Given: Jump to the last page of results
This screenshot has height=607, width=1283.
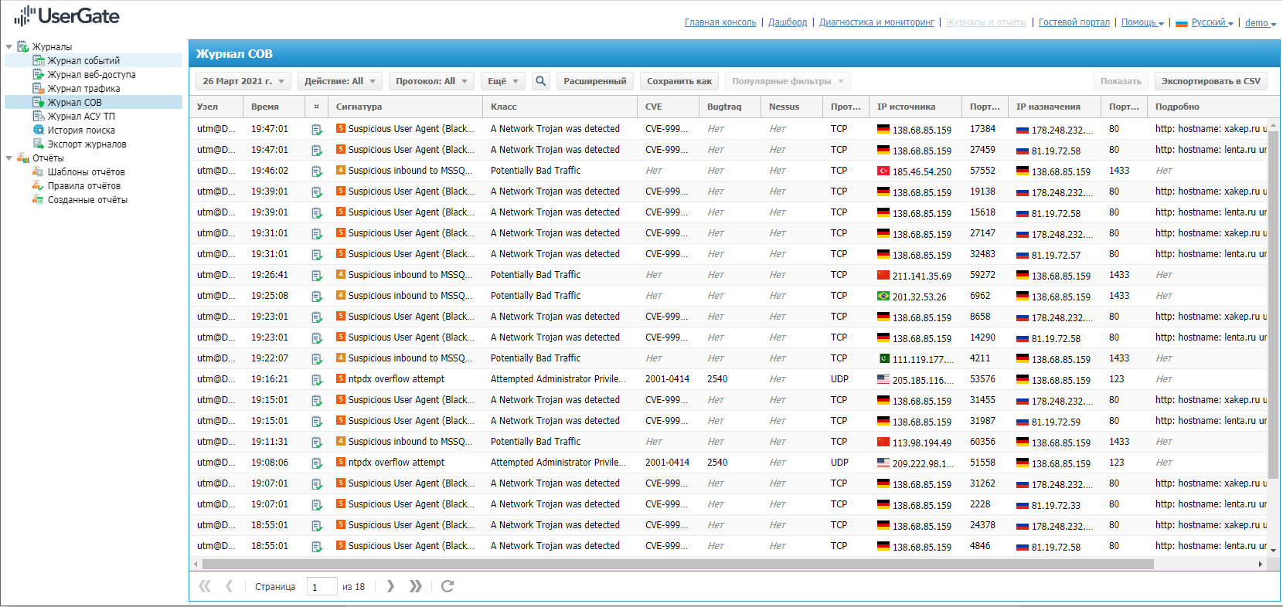Looking at the screenshot, I should 416,586.
